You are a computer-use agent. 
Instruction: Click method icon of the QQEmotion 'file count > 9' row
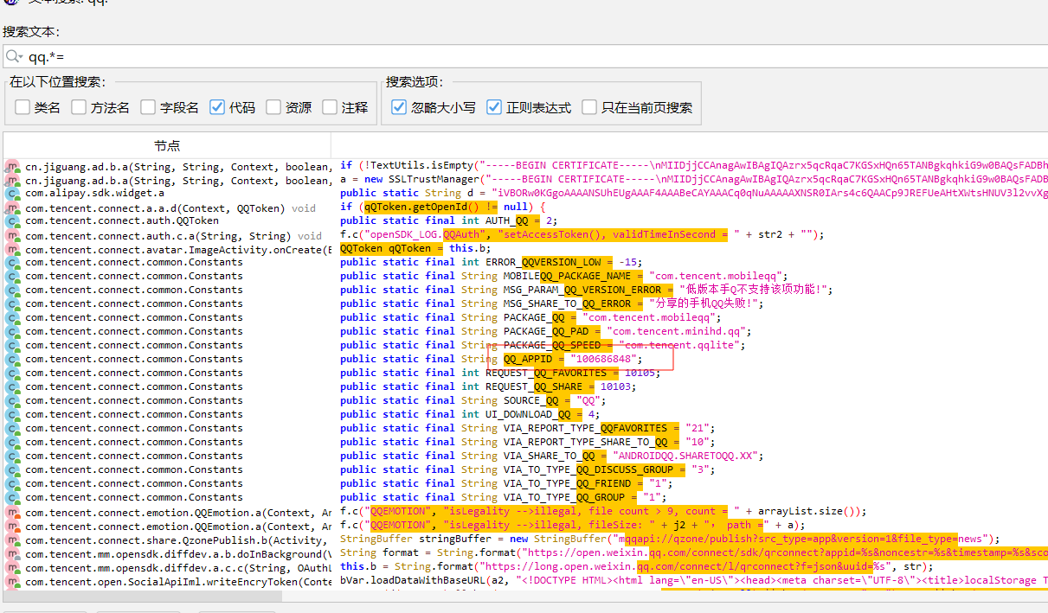click(13, 513)
